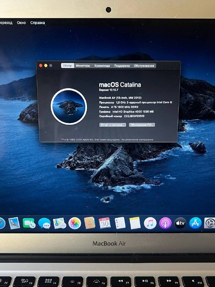
Task: Switch to the Мониторы tab
Action: 83,66
